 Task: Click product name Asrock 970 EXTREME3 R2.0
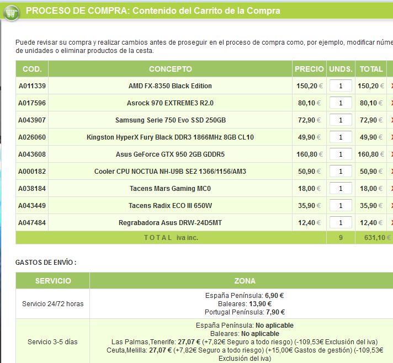[170, 103]
